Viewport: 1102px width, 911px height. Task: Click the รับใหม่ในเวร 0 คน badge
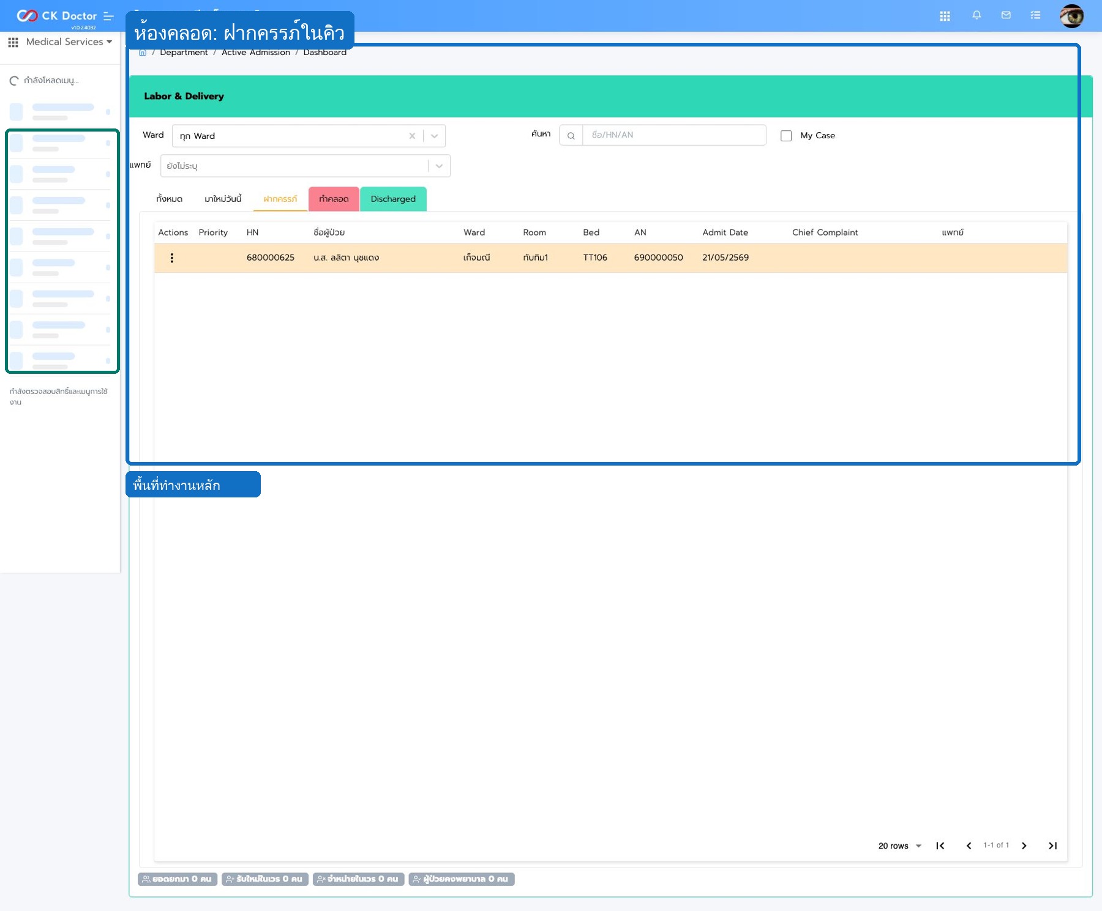point(265,879)
